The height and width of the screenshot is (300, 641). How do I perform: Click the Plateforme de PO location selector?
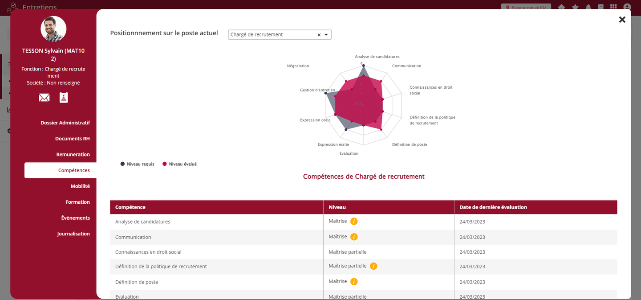tap(526, 7)
